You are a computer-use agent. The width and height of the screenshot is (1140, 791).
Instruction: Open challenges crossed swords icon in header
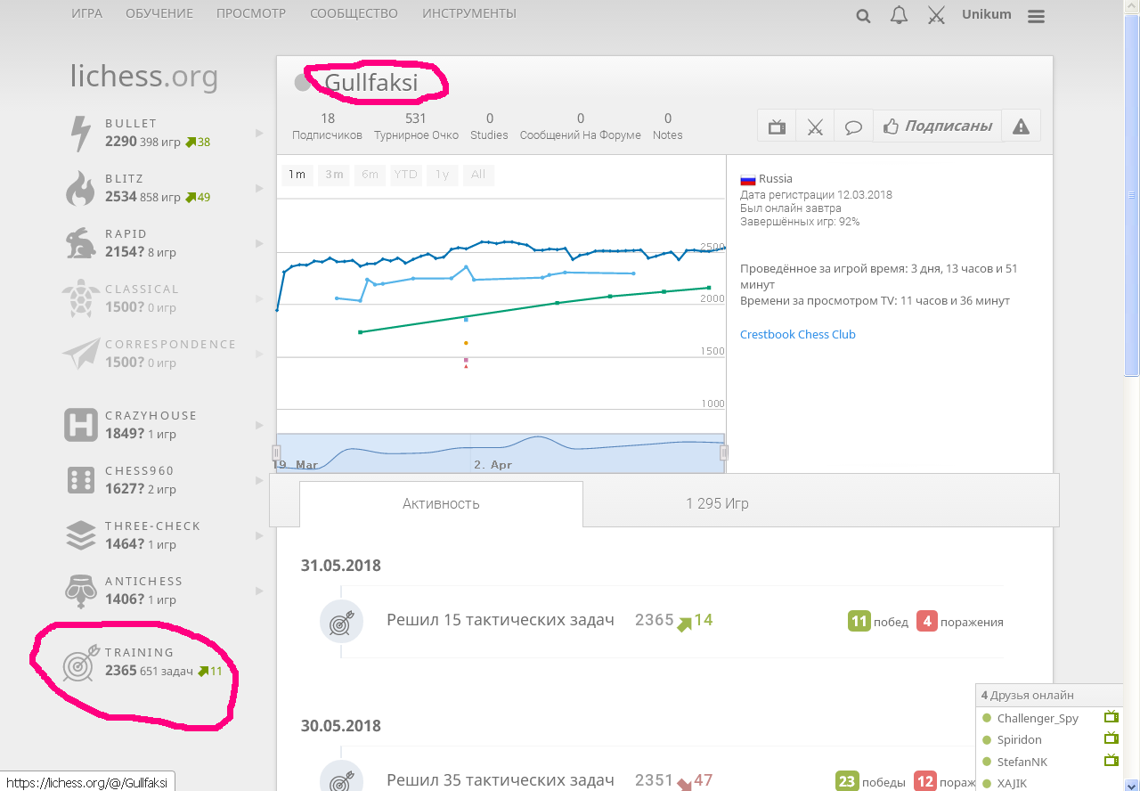coord(936,15)
